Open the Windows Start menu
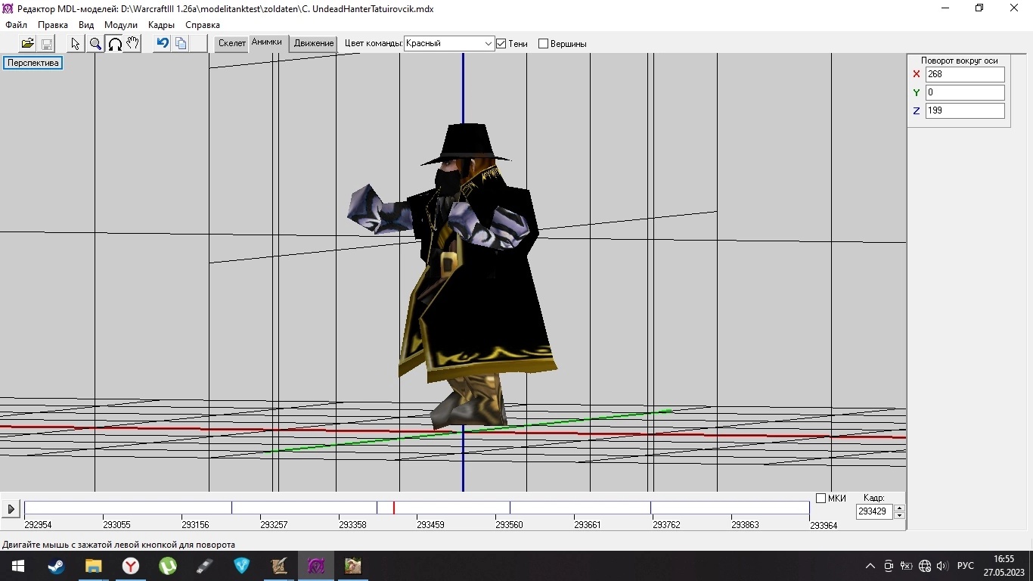The image size is (1033, 581). 18,566
